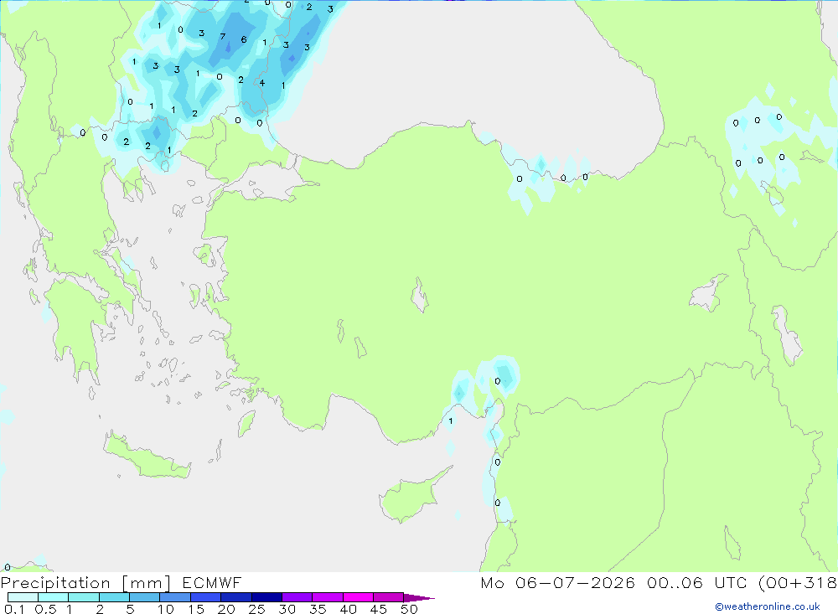This screenshot has height=614, width=838.
Task: Click the 'Precipitation [mm]' title text
Action: pos(85,583)
